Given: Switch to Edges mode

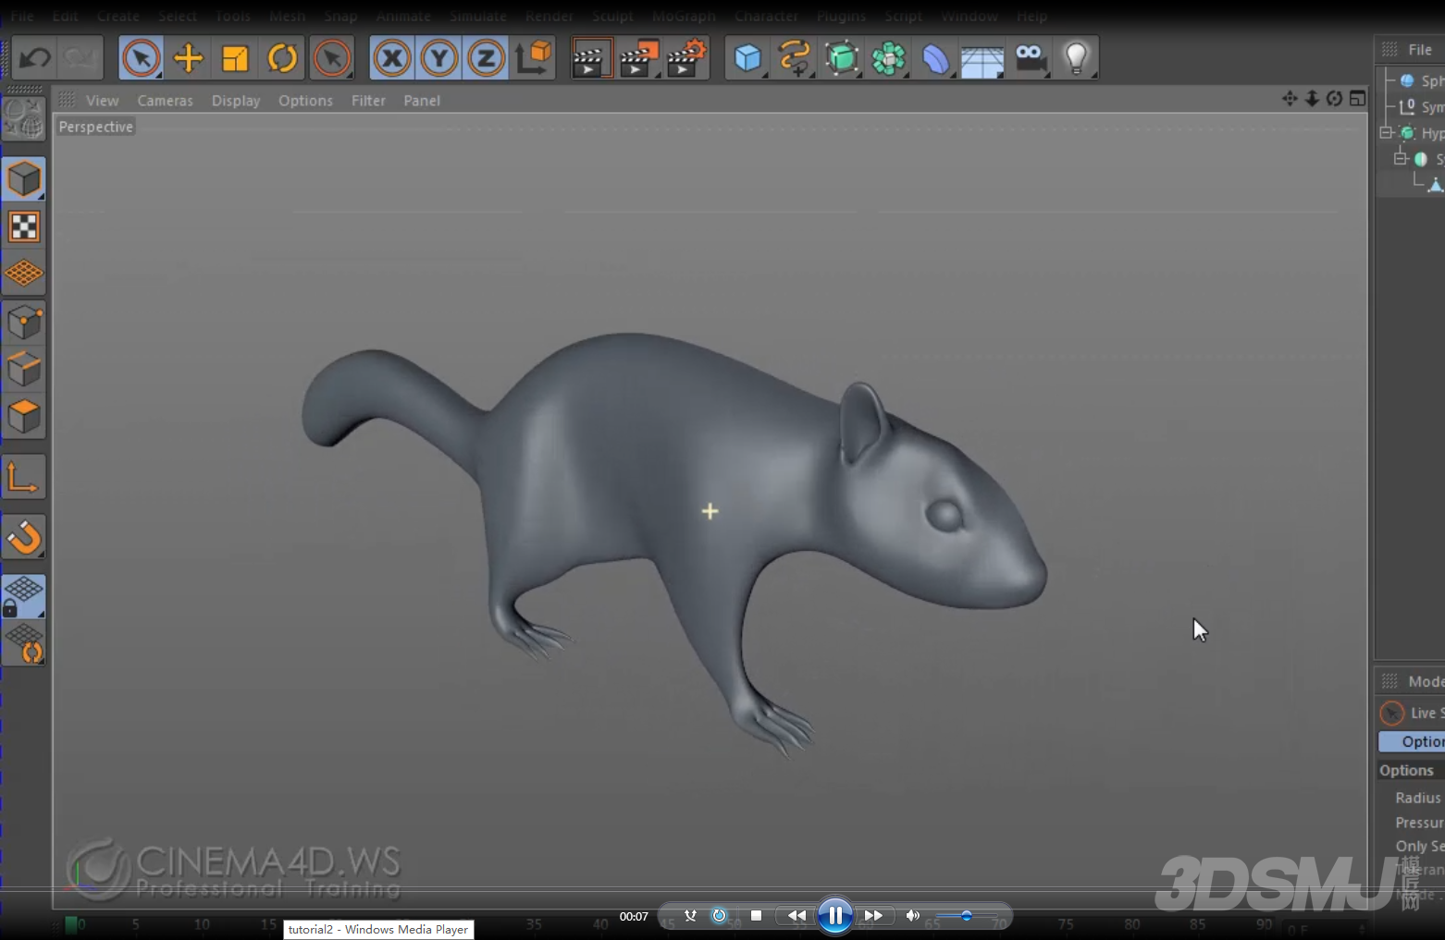Looking at the screenshot, I should click(x=24, y=370).
